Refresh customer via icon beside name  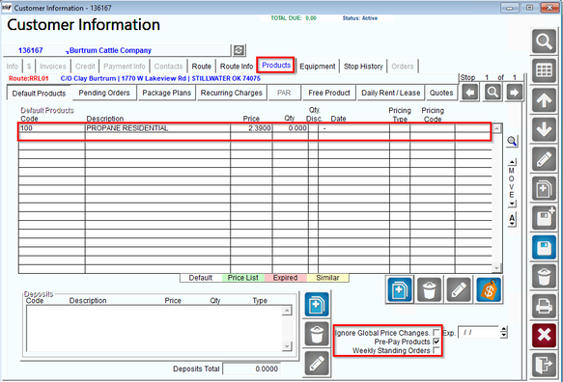point(239,50)
